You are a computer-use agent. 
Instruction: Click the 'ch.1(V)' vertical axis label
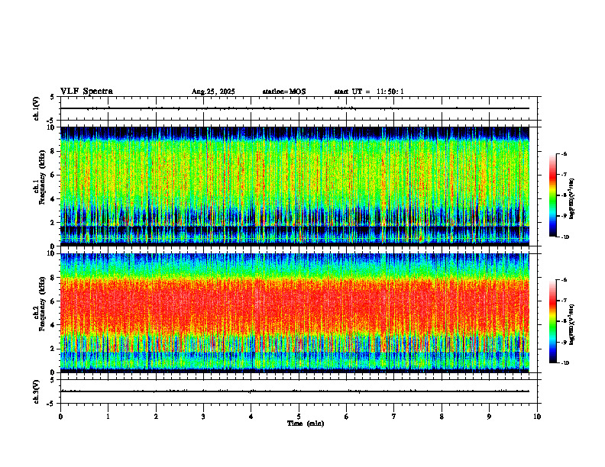coord(37,108)
